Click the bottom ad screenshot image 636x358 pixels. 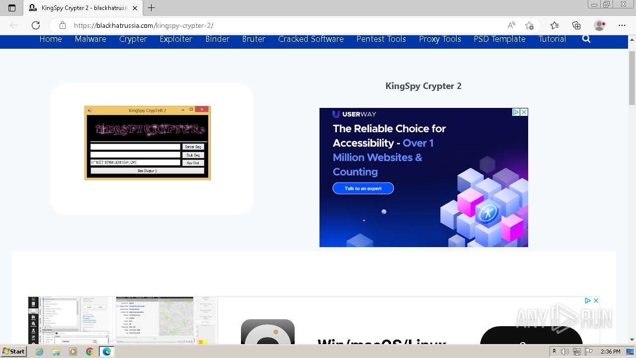click(123, 321)
